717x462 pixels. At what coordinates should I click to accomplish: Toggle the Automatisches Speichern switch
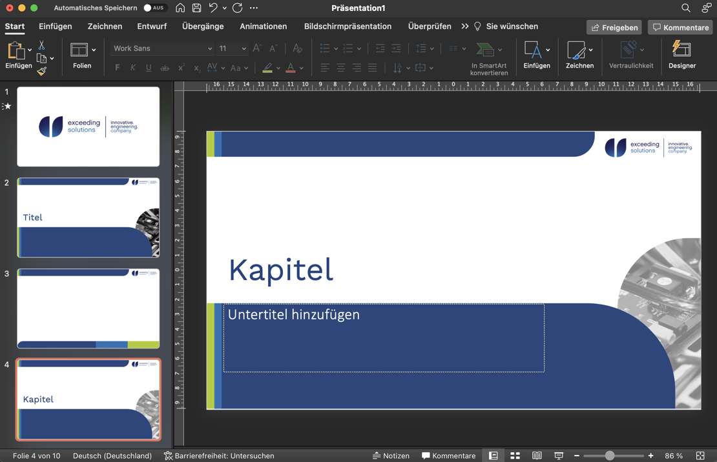[154, 8]
